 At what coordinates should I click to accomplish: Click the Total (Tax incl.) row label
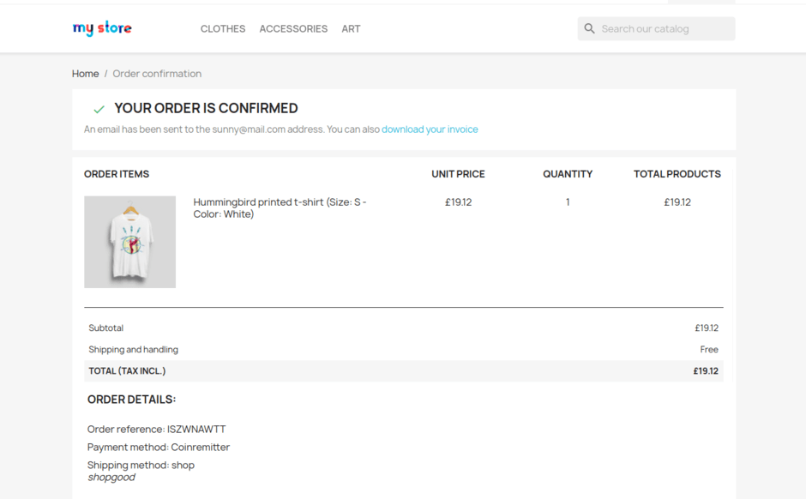[x=127, y=371]
